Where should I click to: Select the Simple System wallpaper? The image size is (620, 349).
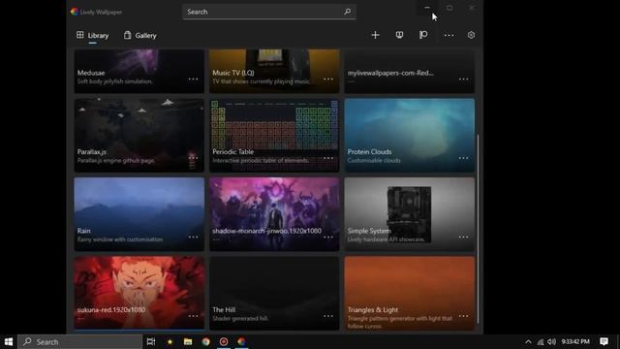coord(409,214)
